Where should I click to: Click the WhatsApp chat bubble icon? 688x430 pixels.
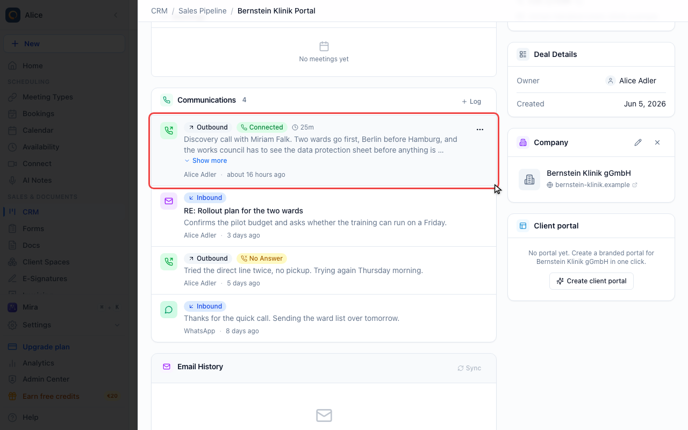point(169,310)
